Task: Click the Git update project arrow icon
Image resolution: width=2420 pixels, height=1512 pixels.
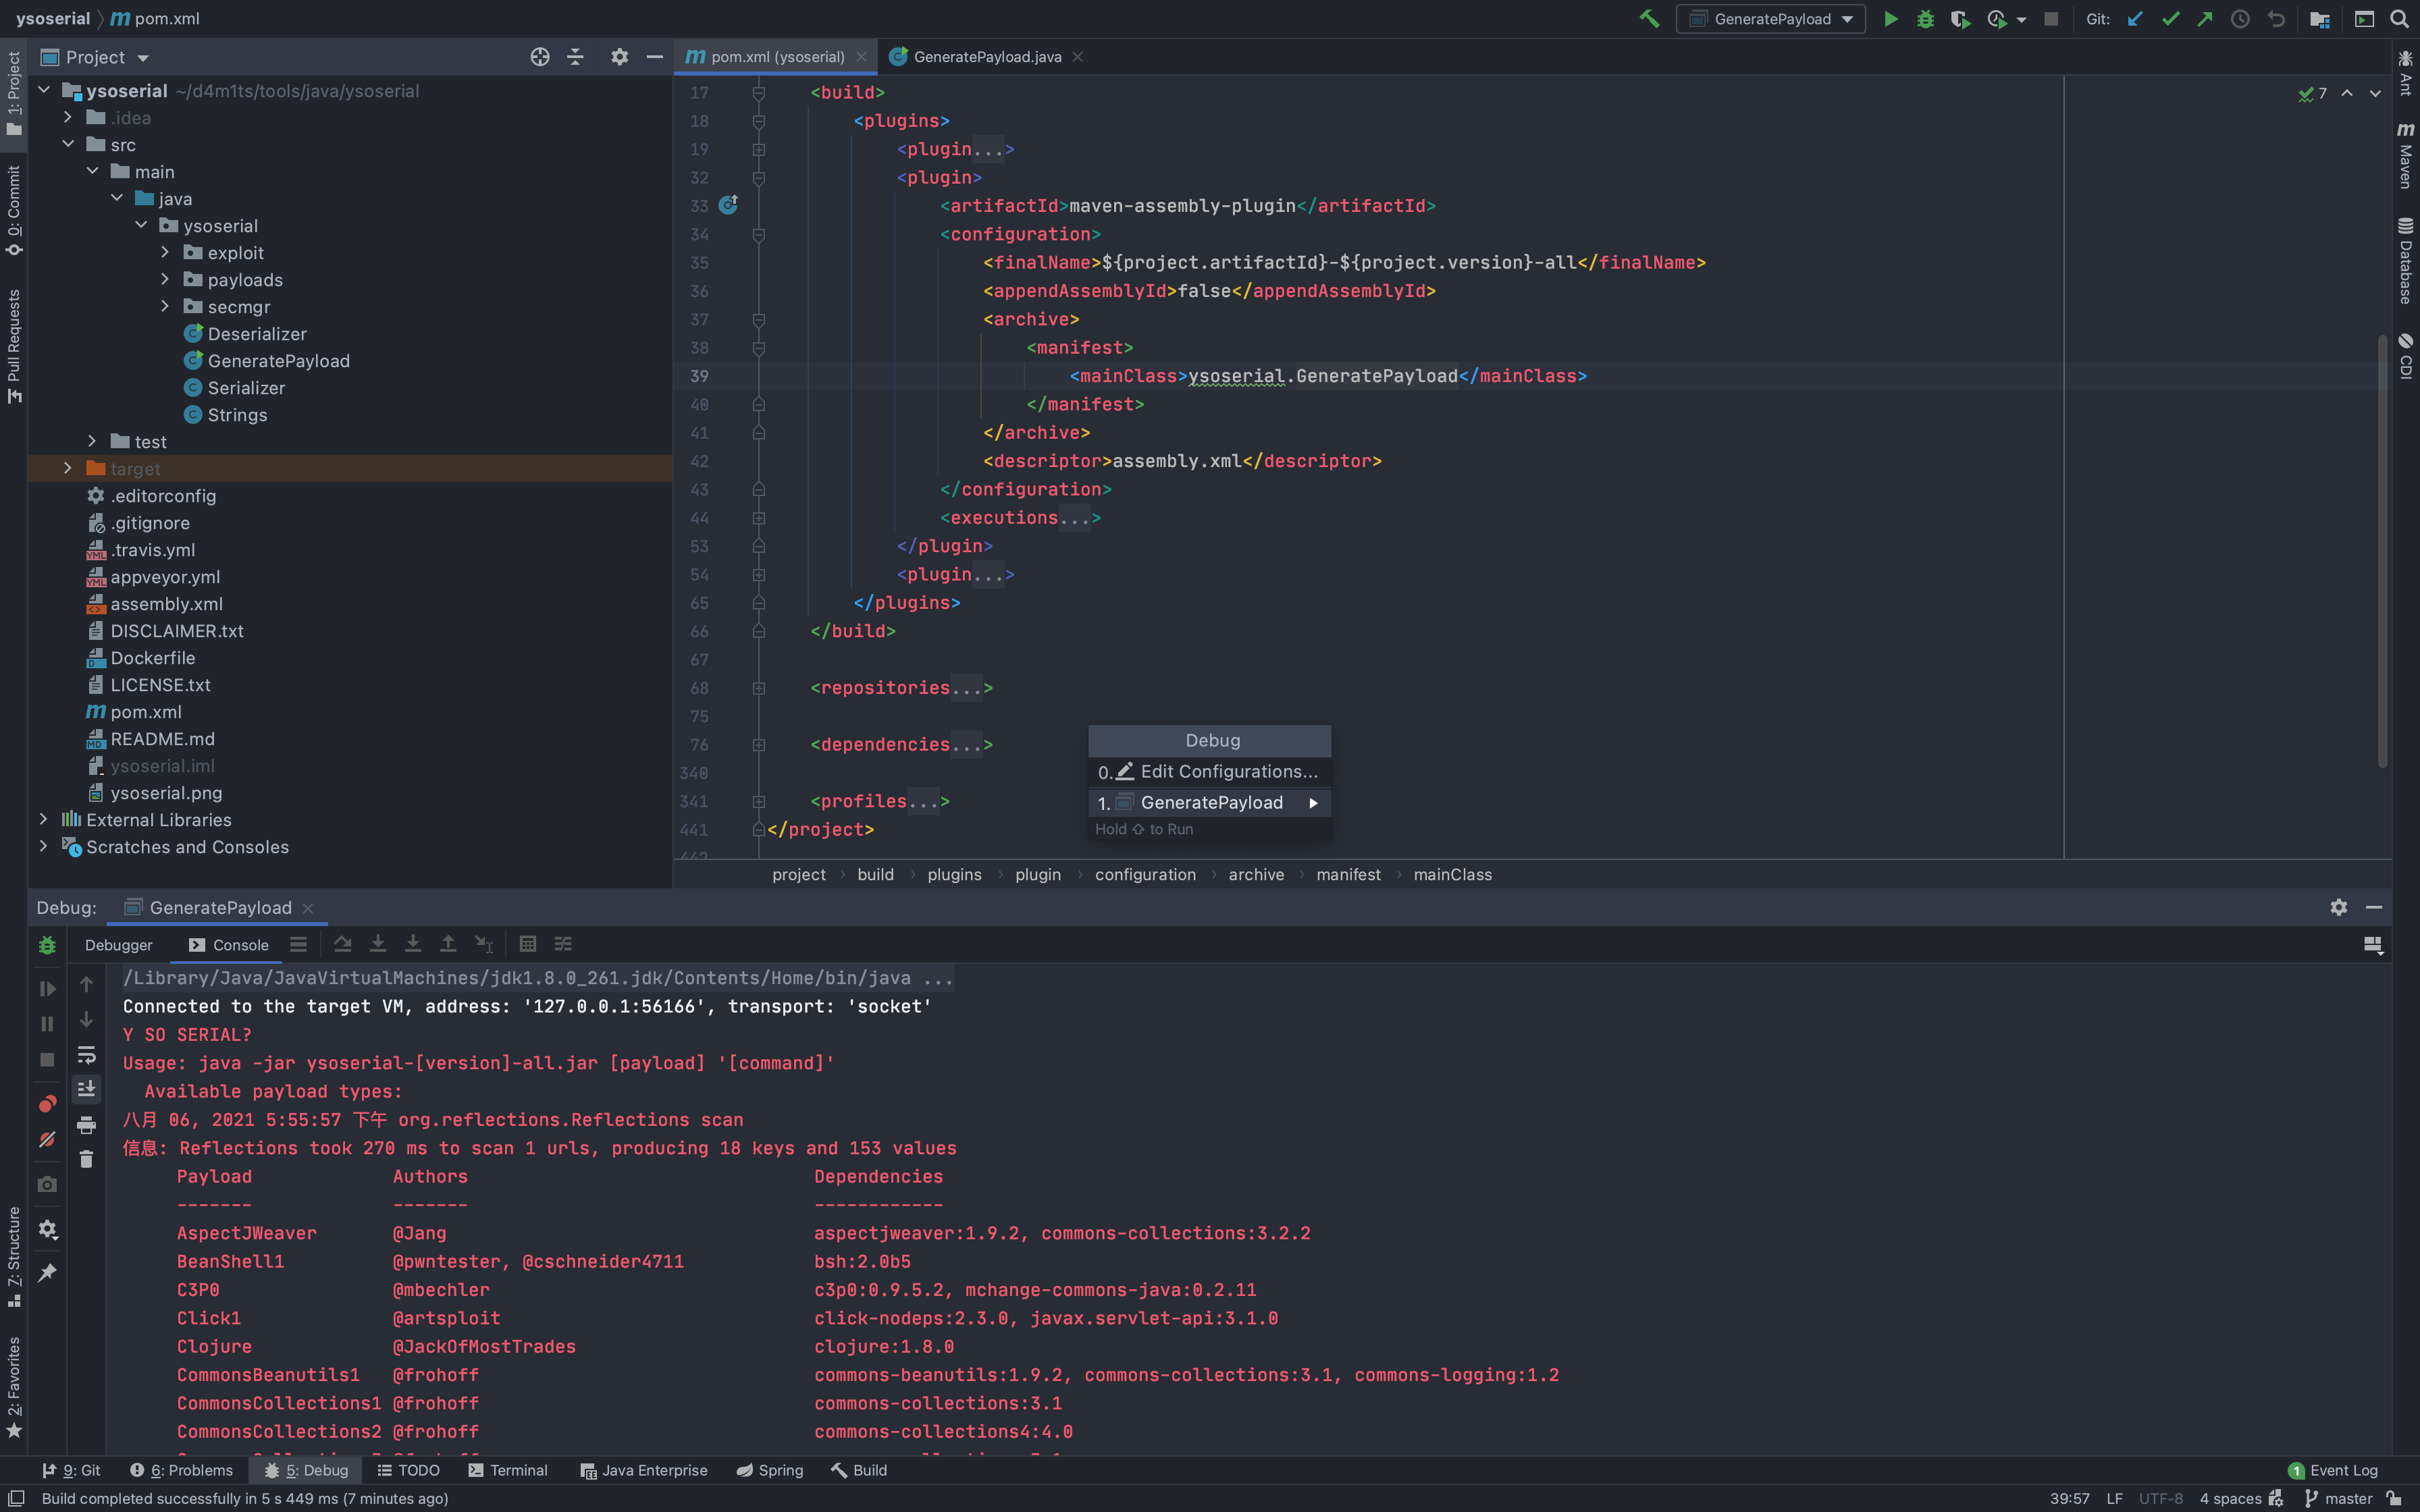Action: [2135, 19]
